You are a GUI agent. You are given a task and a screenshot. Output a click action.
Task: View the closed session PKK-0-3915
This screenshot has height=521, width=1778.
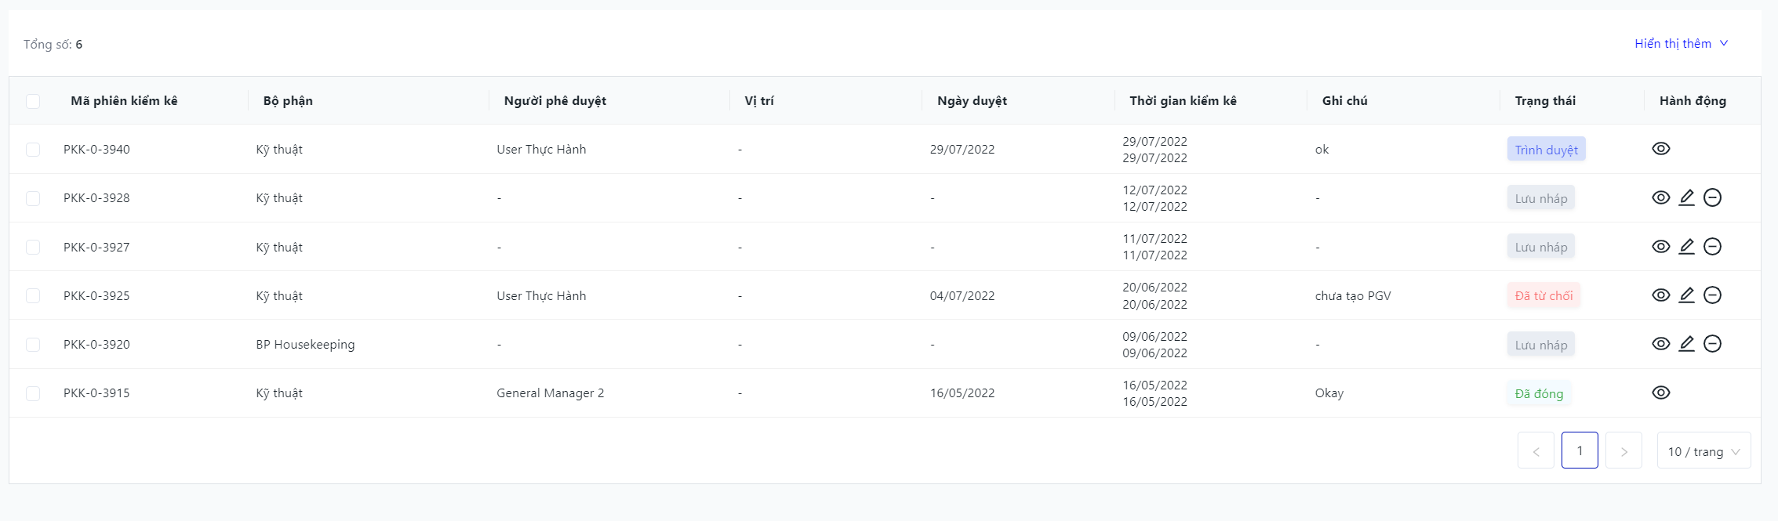(1660, 393)
